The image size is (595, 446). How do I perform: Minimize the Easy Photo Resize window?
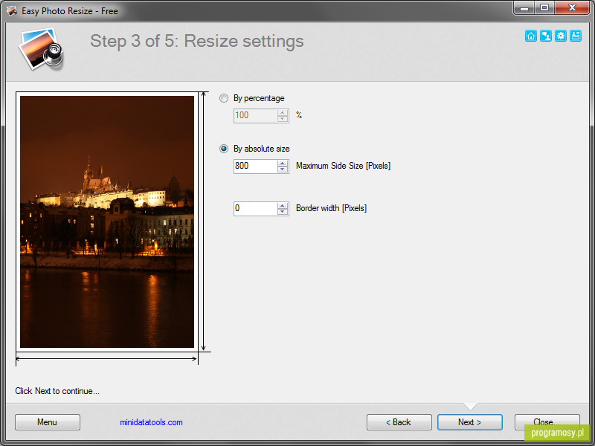tap(524, 7)
